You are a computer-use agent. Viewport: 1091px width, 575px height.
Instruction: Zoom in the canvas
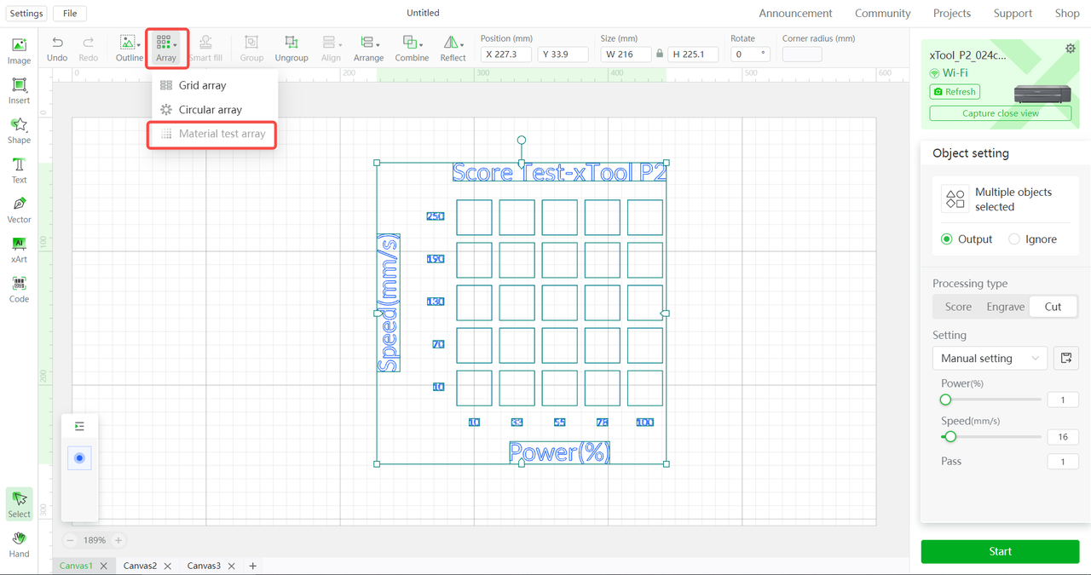click(x=118, y=540)
